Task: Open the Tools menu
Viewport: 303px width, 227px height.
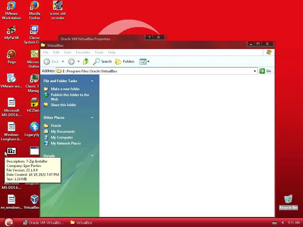Action: (99, 52)
